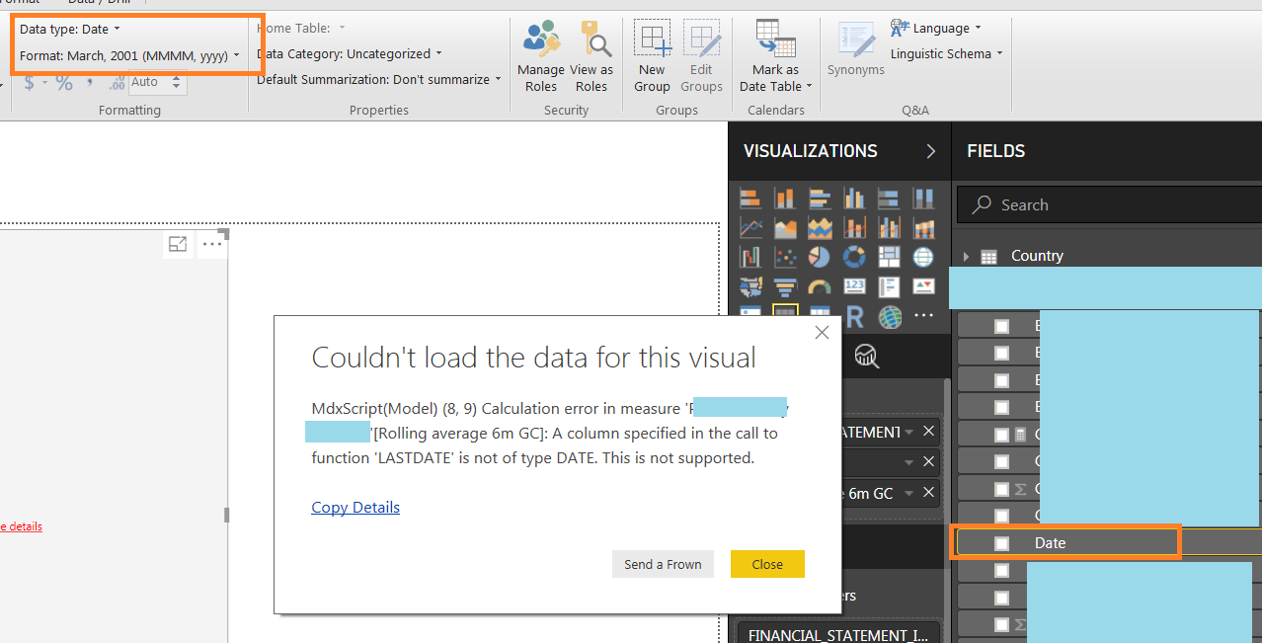This screenshot has width=1262, height=643.
Task: Open the Default Summarization dropdown
Action: tap(379, 79)
